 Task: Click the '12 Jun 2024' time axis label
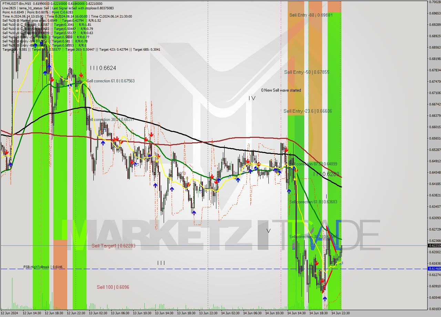pyautogui.click(x=9, y=313)
